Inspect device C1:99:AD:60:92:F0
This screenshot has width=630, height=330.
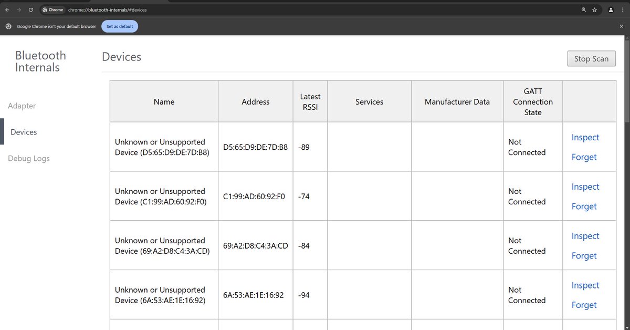585,187
